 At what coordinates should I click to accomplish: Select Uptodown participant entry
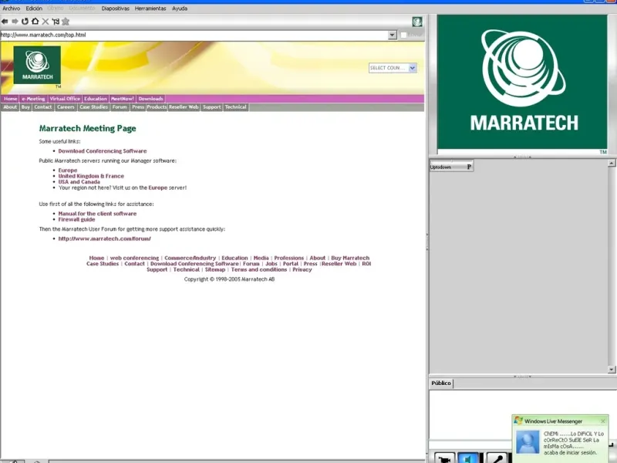pyautogui.click(x=451, y=167)
